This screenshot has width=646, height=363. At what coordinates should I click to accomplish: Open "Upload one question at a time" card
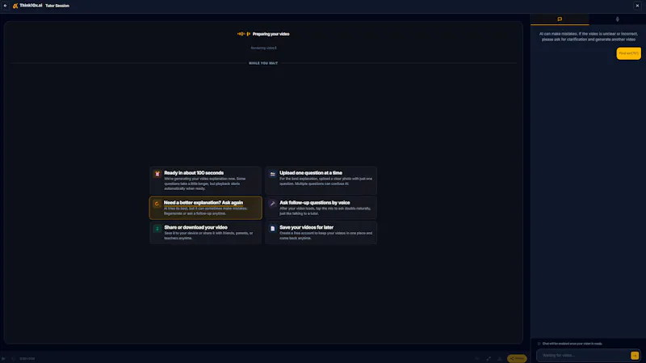tap(321, 180)
